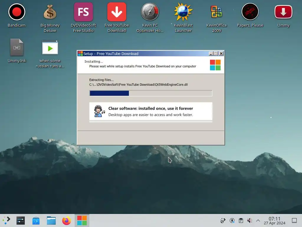
Task: Select the Papers, Please desktop icon
Action: (x=250, y=12)
